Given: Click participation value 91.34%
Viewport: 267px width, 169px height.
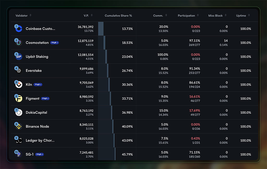Looking at the screenshot, I should (x=195, y=69).
